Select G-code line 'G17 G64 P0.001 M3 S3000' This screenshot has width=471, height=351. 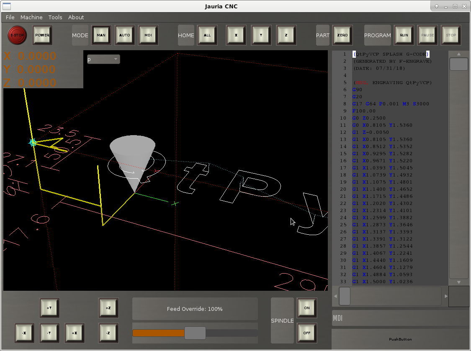coord(391,104)
